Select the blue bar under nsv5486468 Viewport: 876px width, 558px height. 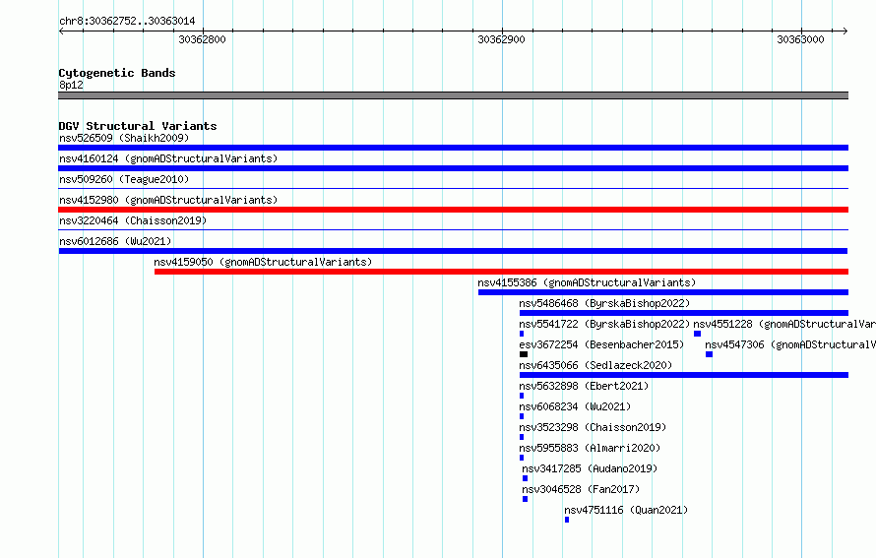coord(684,313)
